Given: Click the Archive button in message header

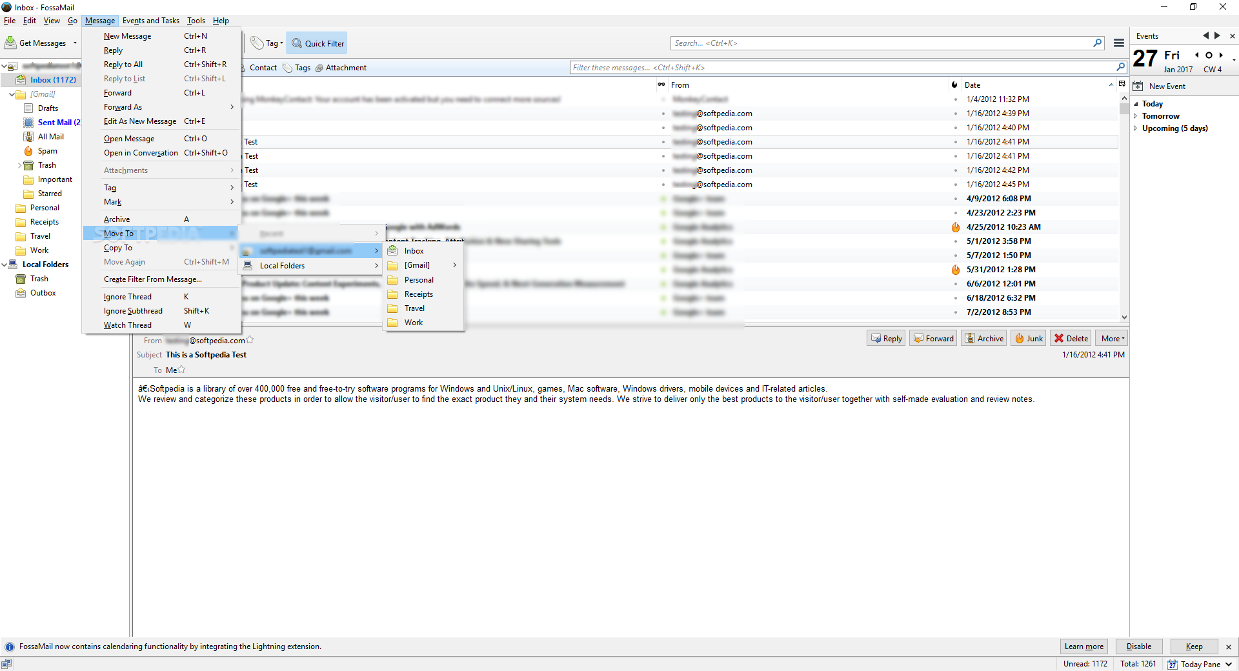Looking at the screenshot, I should point(984,339).
